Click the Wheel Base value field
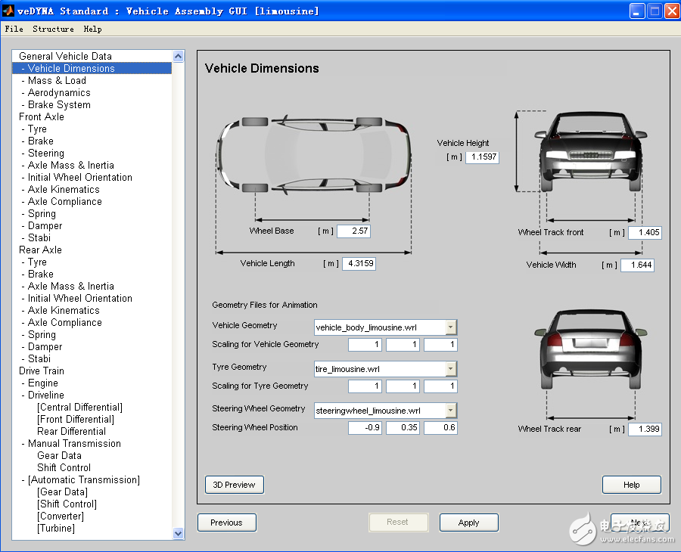Screen dimensions: 681x552 coord(353,231)
